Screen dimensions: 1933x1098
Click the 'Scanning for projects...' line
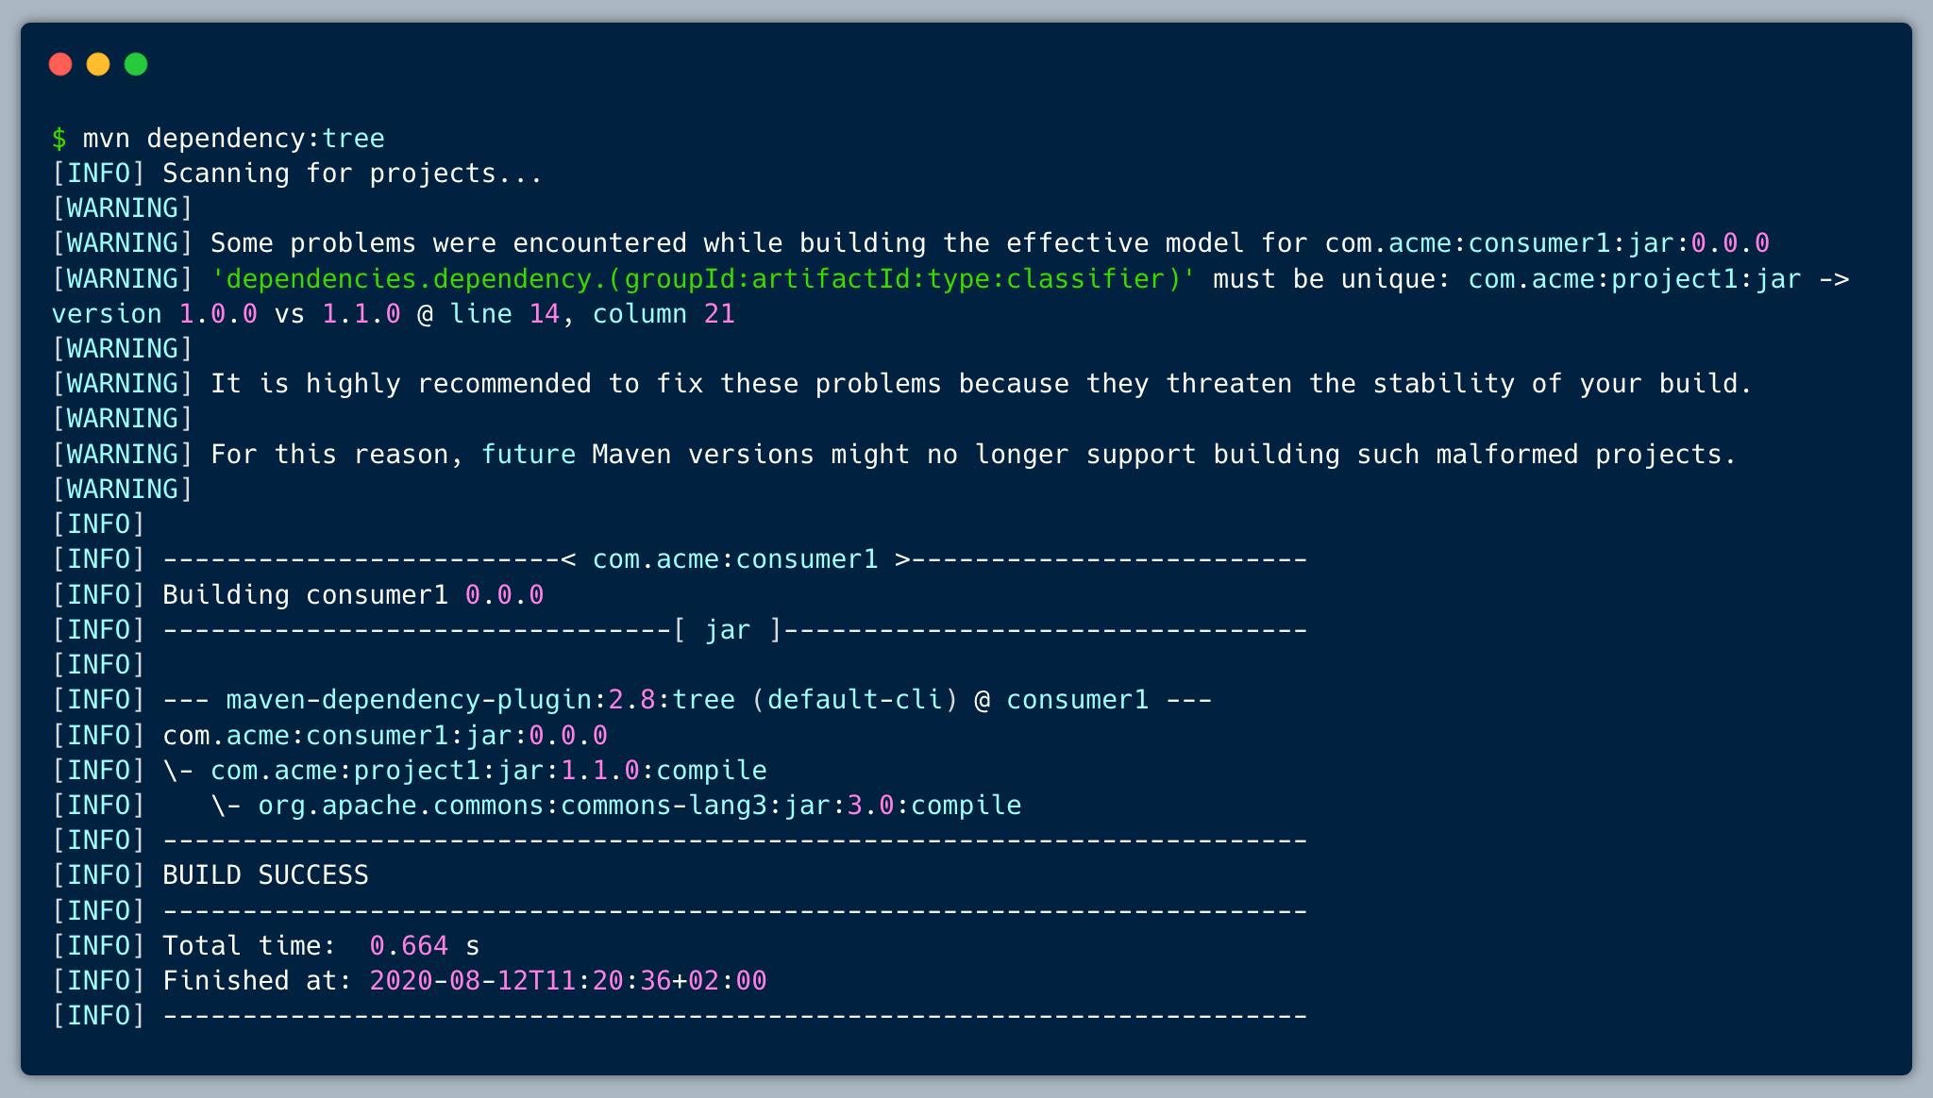coord(352,174)
